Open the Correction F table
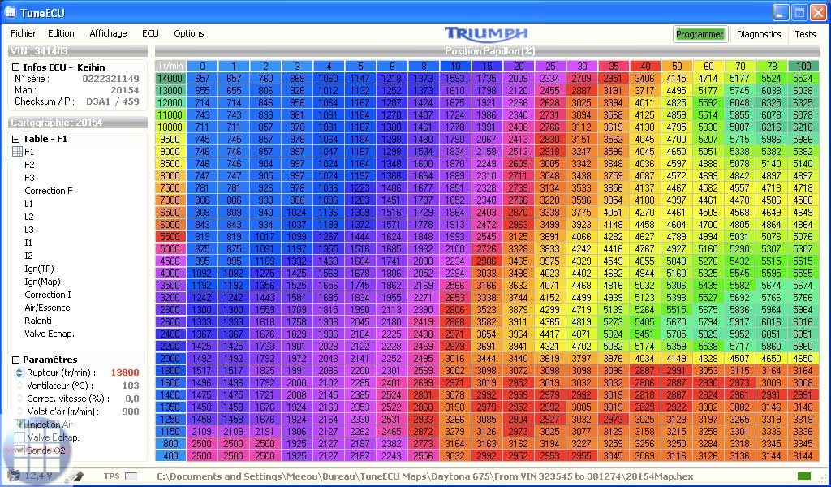This screenshot has height=487, width=831. point(49,191)
